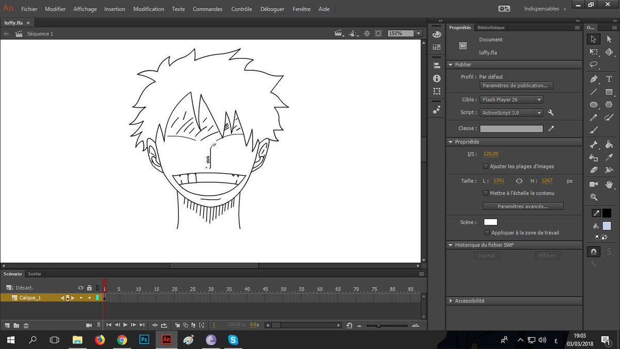Viewport: 620px width, 349px height.
Task: Select the Hand tool
Action: point(609,185)
